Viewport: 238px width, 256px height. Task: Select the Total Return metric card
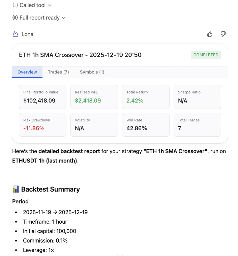point(146,97)
